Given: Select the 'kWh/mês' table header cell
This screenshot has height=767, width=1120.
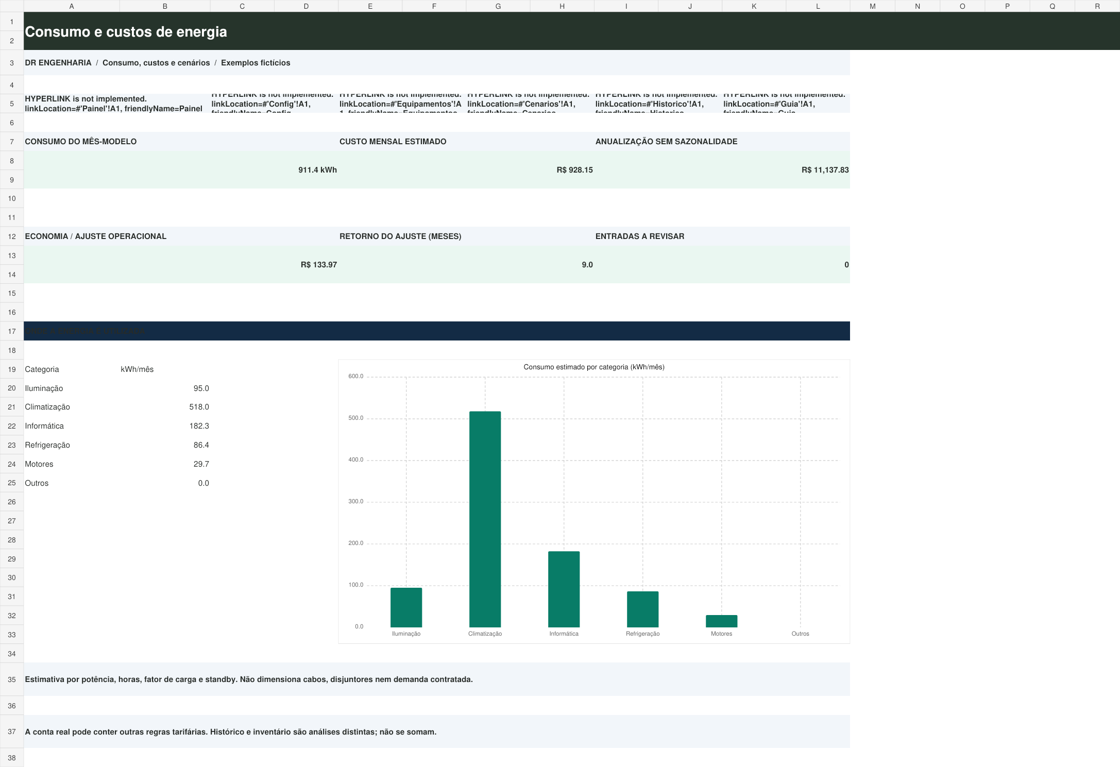Looking at the screenshot, I should 165,369.
